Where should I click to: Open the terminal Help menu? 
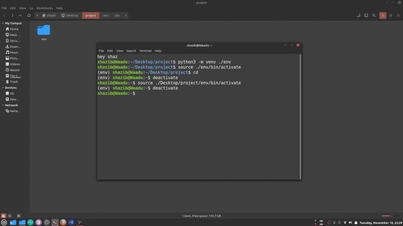pos(158,51)
